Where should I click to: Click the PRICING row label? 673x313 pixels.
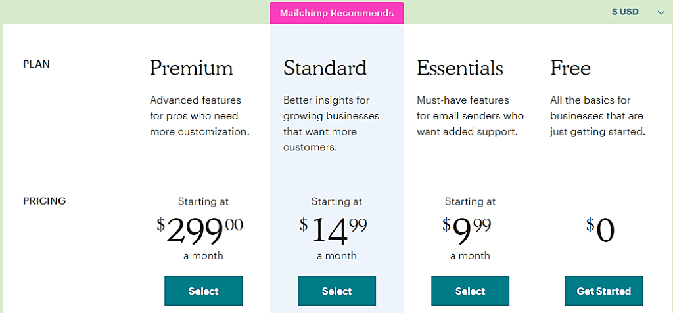coord(44,201)
